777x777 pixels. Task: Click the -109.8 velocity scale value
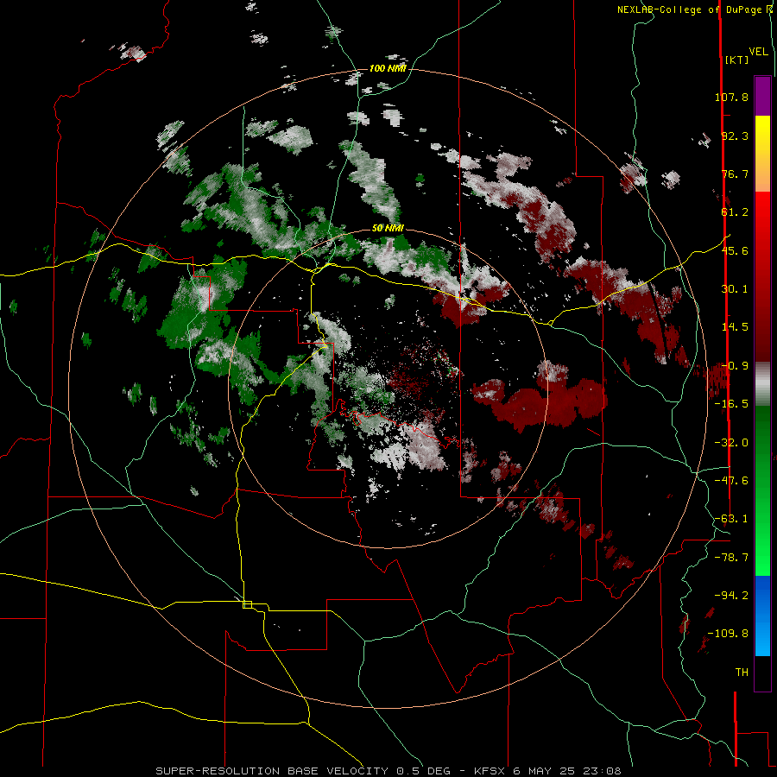729,634
